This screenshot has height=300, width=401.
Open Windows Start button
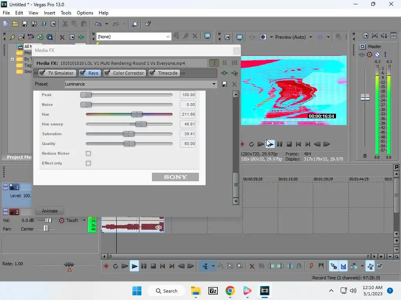click(137, 291)
